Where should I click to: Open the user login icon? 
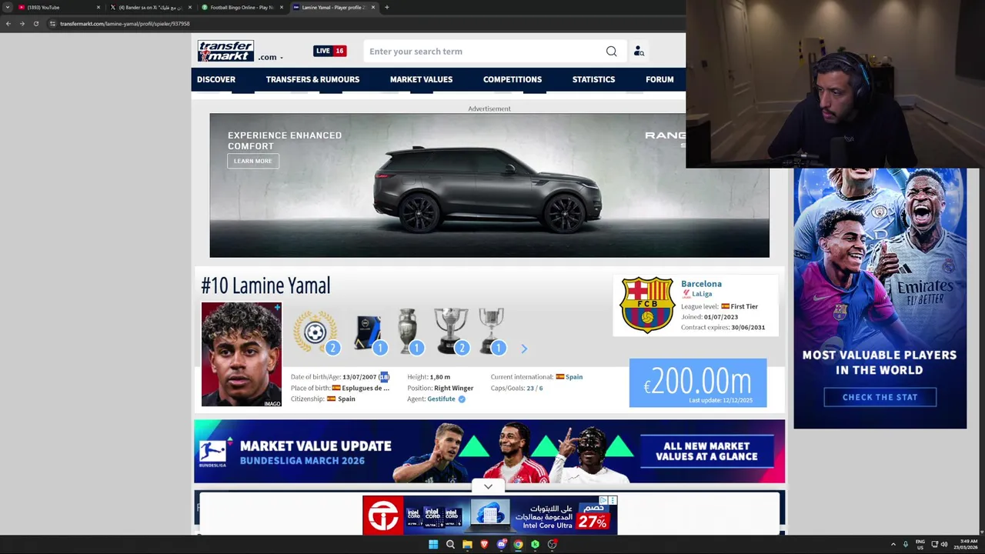click(x=639, y=52)
